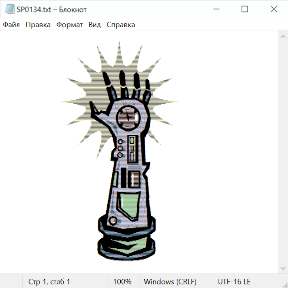Image resolution: width=288 pixels, height=288 pixels.
Task: Click the round gauge on the robot hand
Action: point(127,116)
